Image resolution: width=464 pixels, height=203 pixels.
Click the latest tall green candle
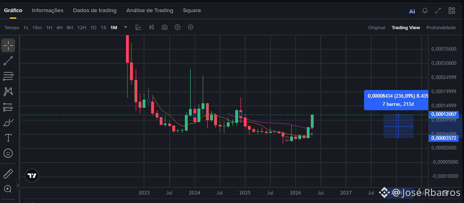pos(312,121)
